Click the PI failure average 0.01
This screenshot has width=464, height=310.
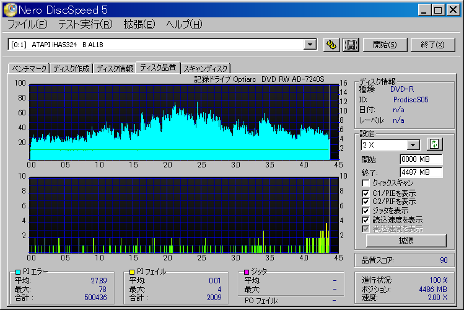tap(215, 280)
